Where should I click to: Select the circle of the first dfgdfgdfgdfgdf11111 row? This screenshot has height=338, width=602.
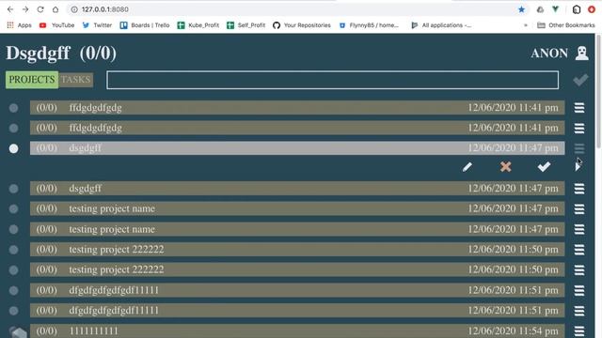13,290
